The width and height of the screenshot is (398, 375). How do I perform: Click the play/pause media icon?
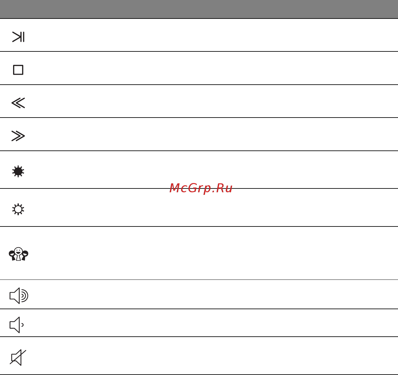click(18, 37)
